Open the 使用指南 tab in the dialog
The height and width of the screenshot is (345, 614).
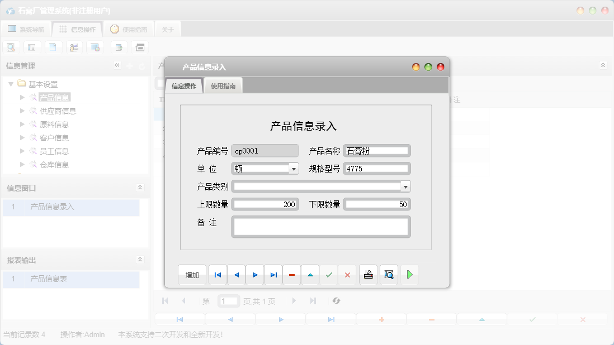pyautogui.click(x=223, y=85)
